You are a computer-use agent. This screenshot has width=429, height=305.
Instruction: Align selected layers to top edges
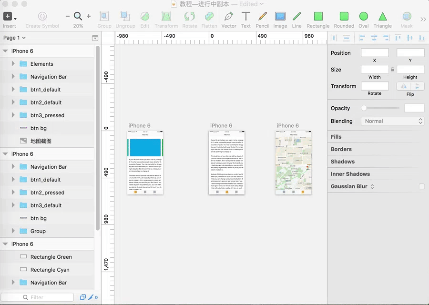pyautogui.click(x=398, y=38)
